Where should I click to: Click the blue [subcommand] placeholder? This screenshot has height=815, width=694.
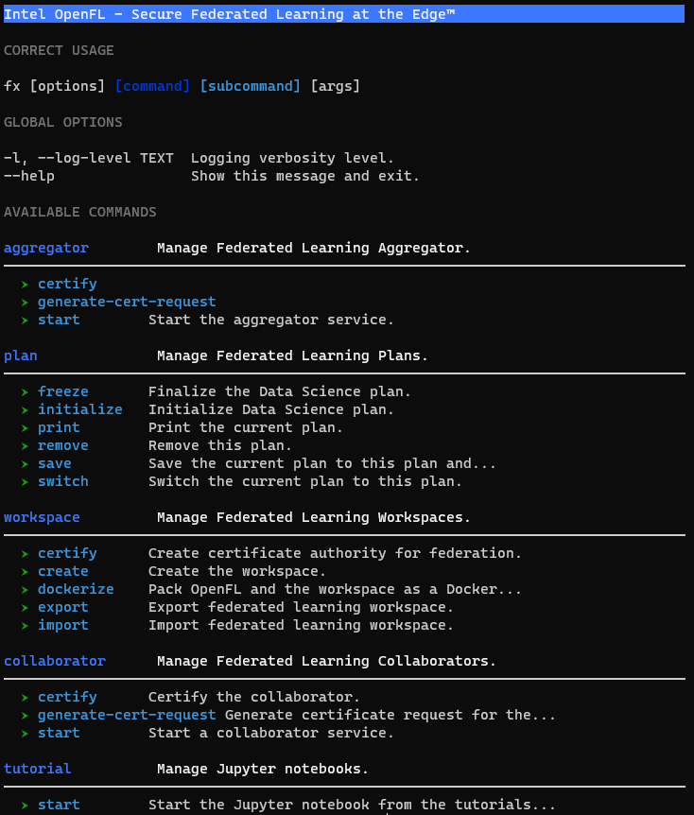pos(250,86)
